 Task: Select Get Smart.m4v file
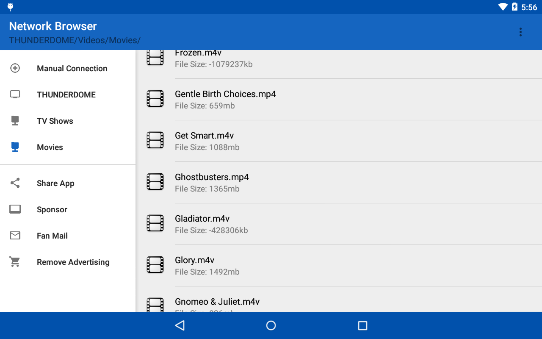click(x=339, y=141)
